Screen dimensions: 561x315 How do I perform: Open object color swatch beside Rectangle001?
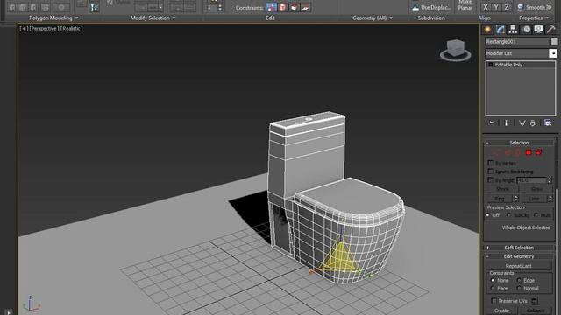(554, 42)
